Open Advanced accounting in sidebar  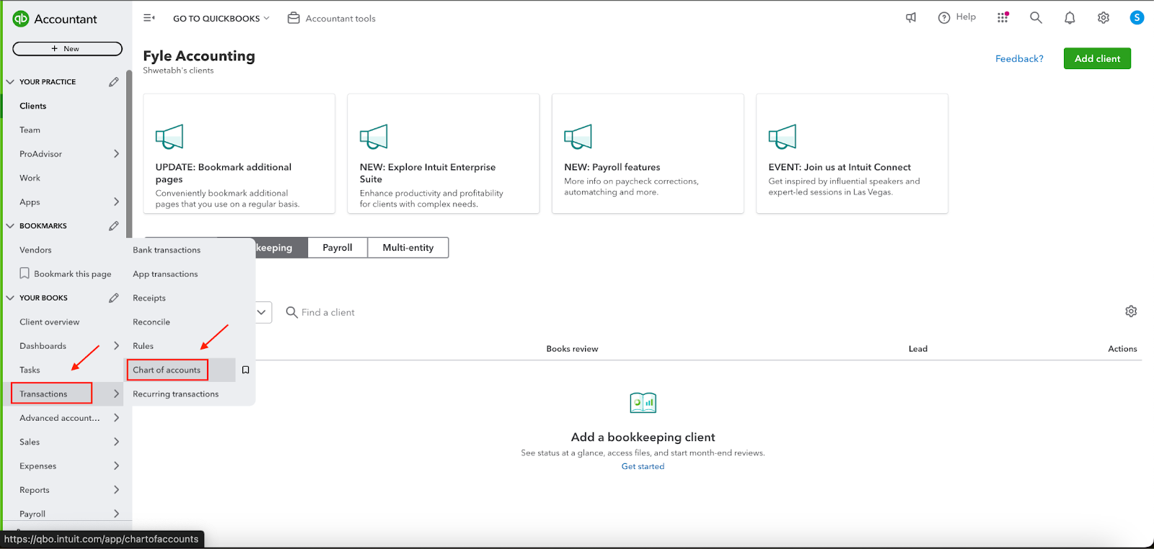tap(59, 418)
